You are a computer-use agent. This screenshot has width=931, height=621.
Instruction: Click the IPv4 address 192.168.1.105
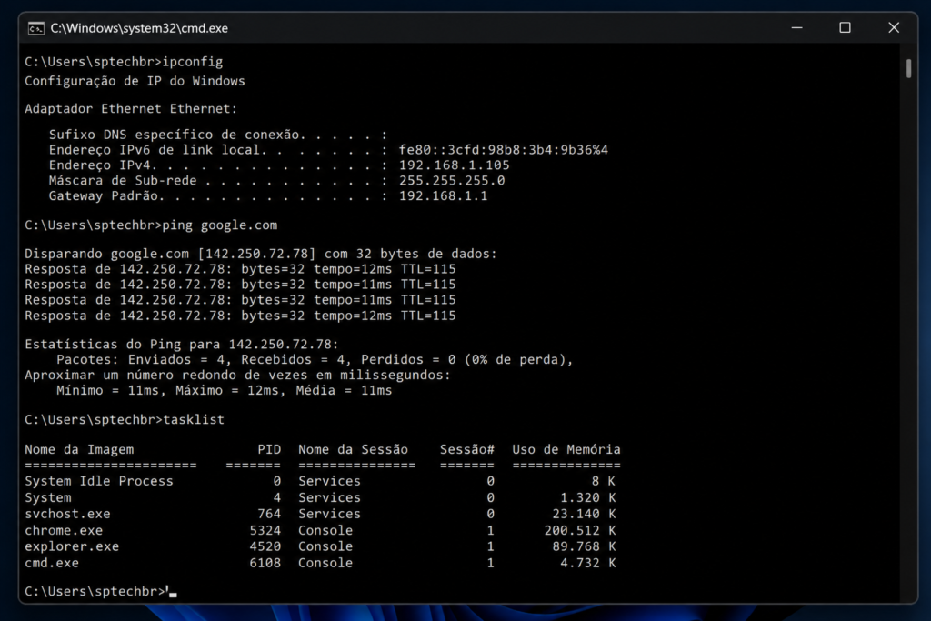[x=455, y=165]
